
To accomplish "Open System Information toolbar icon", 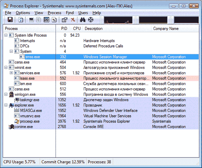I will pyautogui.click(x=31, y=20).
